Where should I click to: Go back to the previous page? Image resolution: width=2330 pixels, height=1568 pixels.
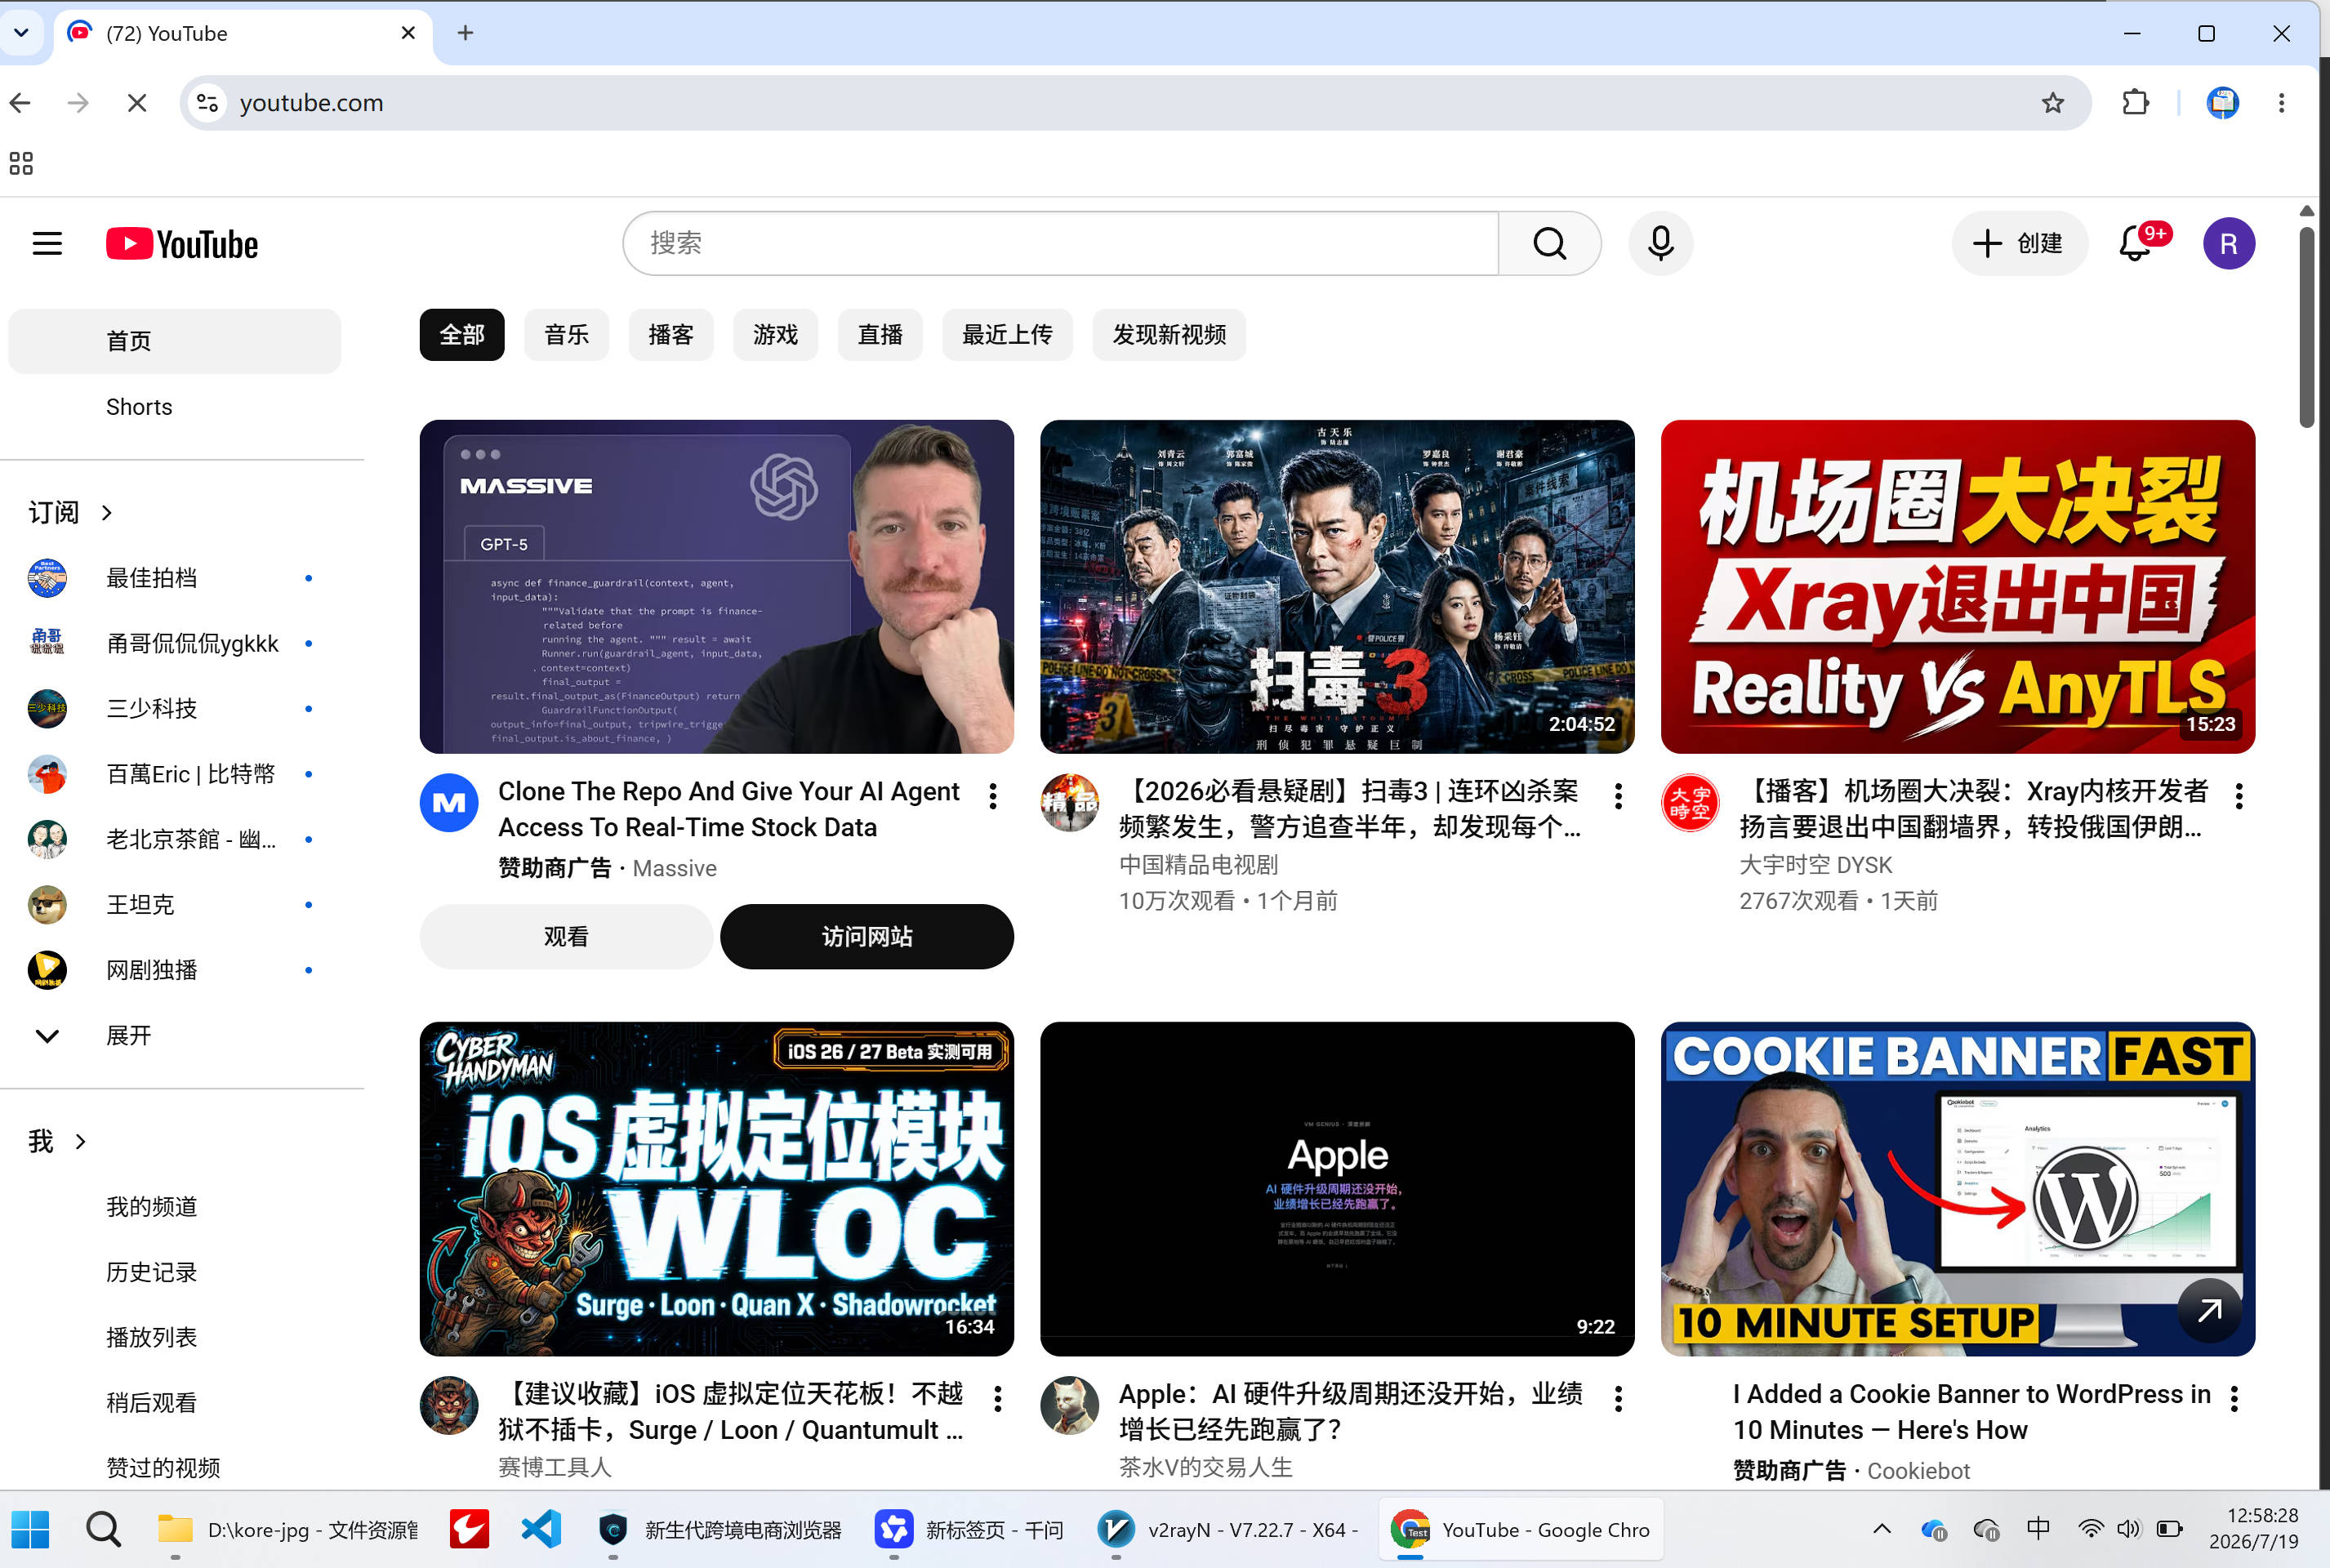[21, 103]
